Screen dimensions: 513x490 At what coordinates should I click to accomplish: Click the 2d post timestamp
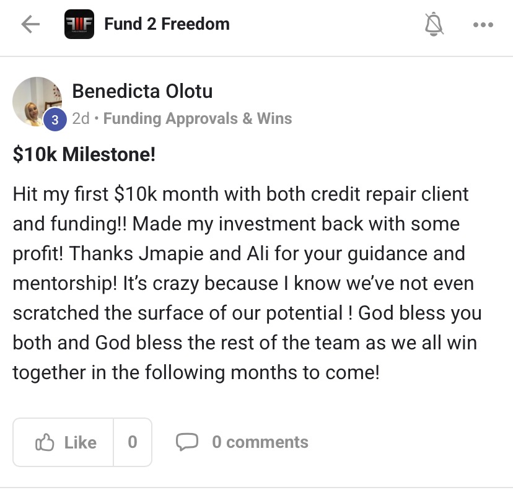point(81,118)
